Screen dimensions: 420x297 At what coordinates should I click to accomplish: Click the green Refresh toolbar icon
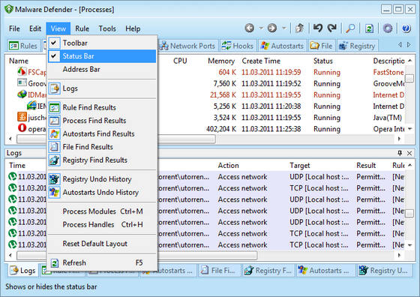tap(369, 28)
